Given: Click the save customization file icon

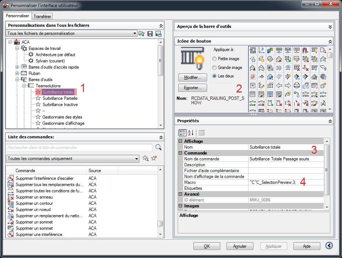Looking at the screenshot, I should click(150, 34).
